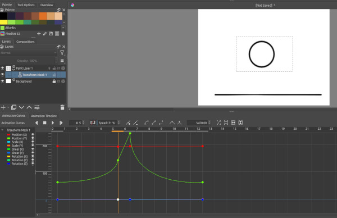This screenshot has height=218, width=337.
Task: Switch to the Palette tab
Action: point(7,4)
